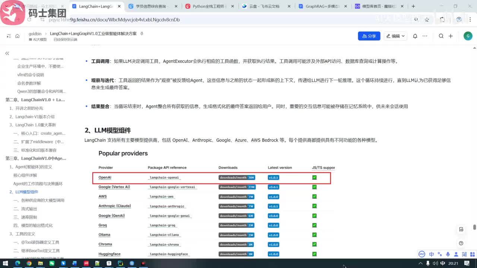The image size is (477, 268).
Task: Select outline item Agent的工作流程与决策循环
Action: 38,184
